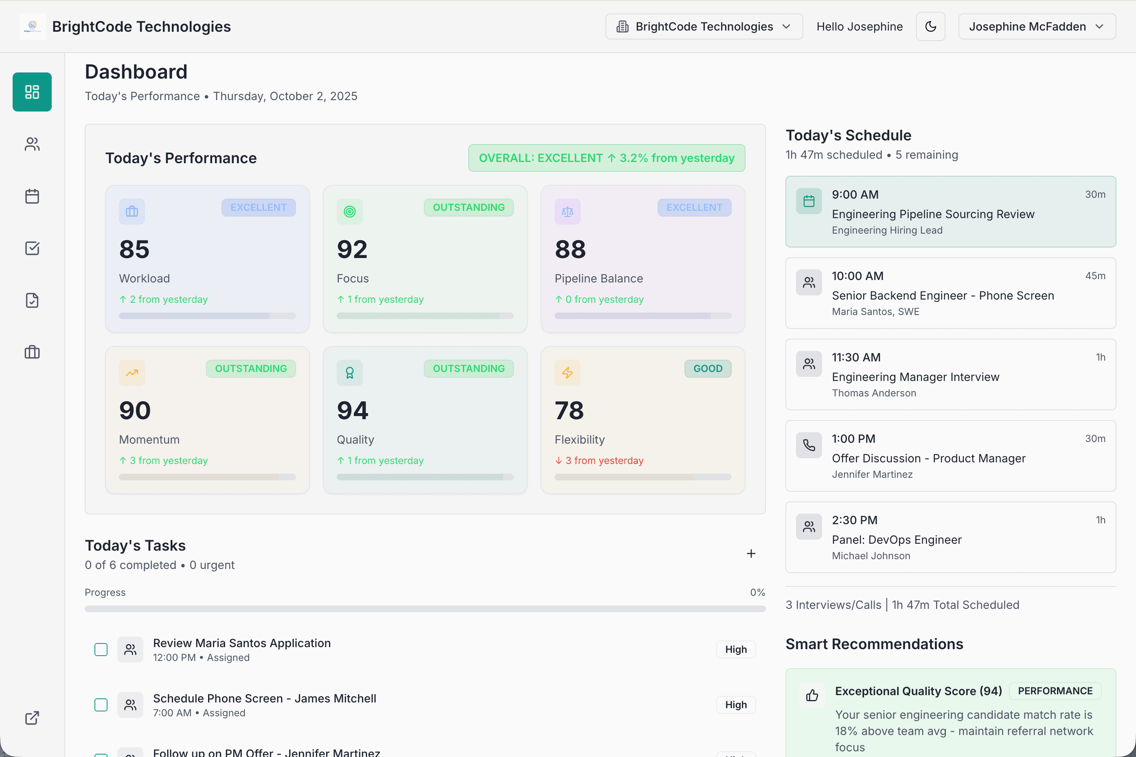
Task: Click the Overall Excellent performance badge
Action: (606, 158)
